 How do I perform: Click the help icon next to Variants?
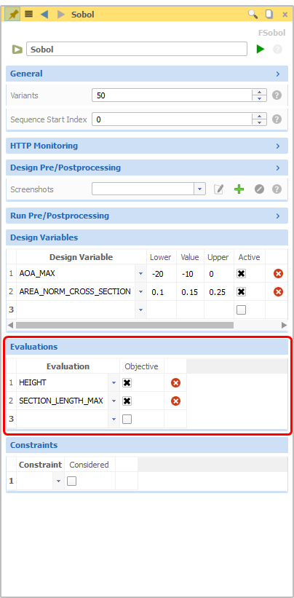[277, 95]
